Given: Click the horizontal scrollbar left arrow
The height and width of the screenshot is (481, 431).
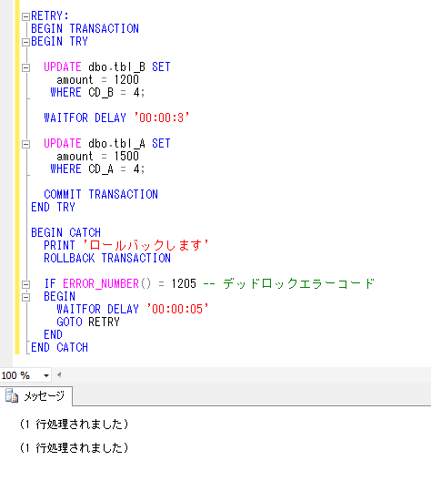Looking at the screenshot, I should coord(59,374).
